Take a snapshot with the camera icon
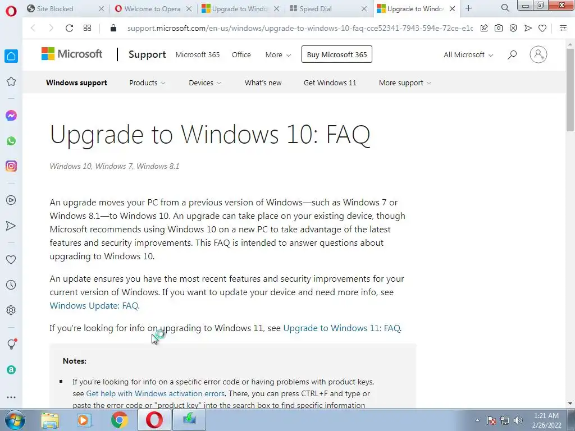Viewport: 575px width, 431px height. pos(499,28)
